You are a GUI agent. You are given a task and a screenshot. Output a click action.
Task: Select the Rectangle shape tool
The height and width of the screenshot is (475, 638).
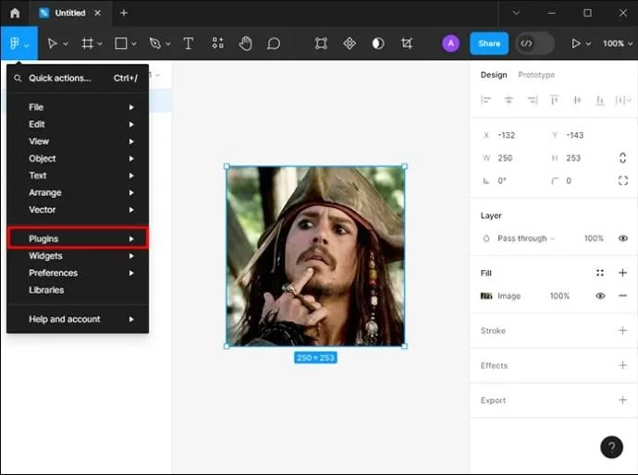[121, 43]
